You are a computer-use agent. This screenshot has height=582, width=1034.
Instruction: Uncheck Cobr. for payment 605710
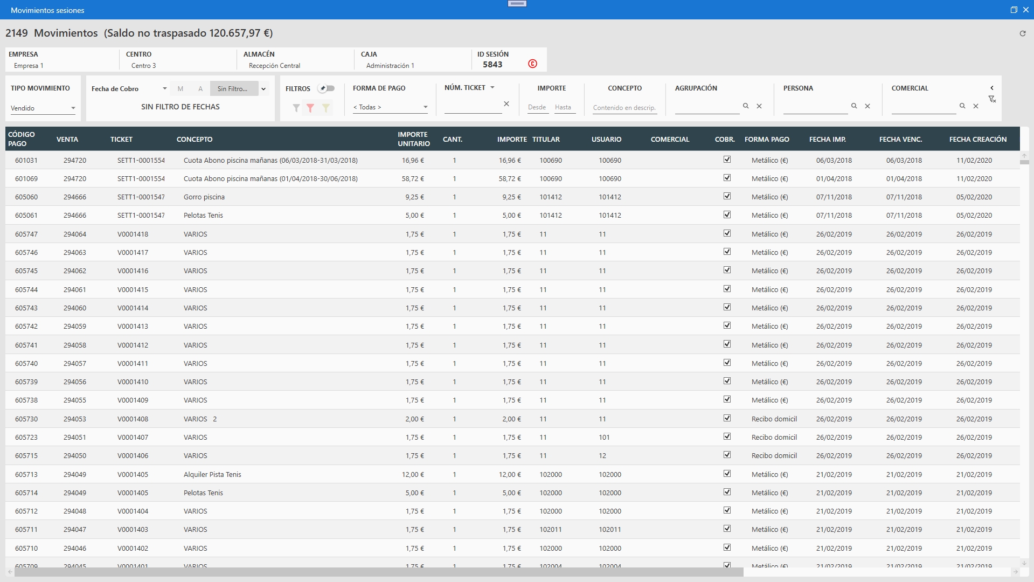point(727,548)
